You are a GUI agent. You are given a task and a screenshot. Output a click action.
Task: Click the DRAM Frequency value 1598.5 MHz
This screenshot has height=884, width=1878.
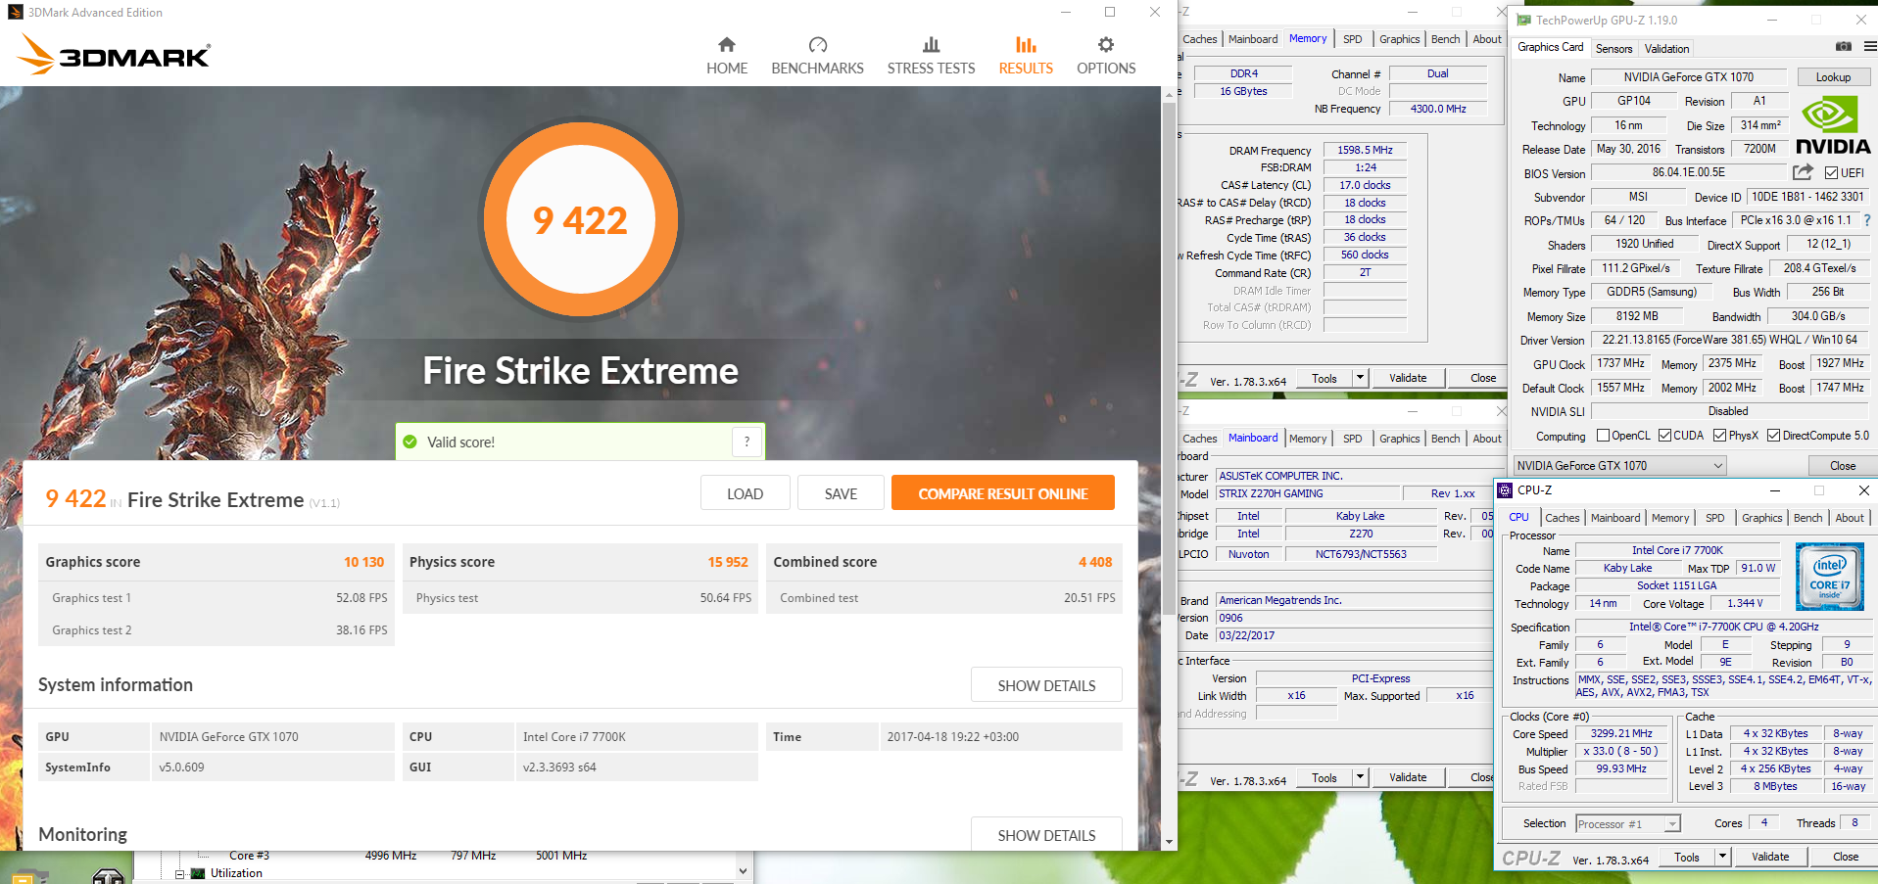[x=1365, y=150]
